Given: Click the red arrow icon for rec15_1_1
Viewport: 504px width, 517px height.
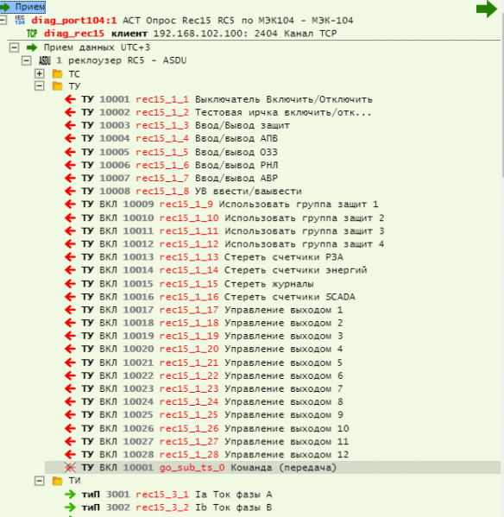Looking at the screenshot, I should [70, 99].
